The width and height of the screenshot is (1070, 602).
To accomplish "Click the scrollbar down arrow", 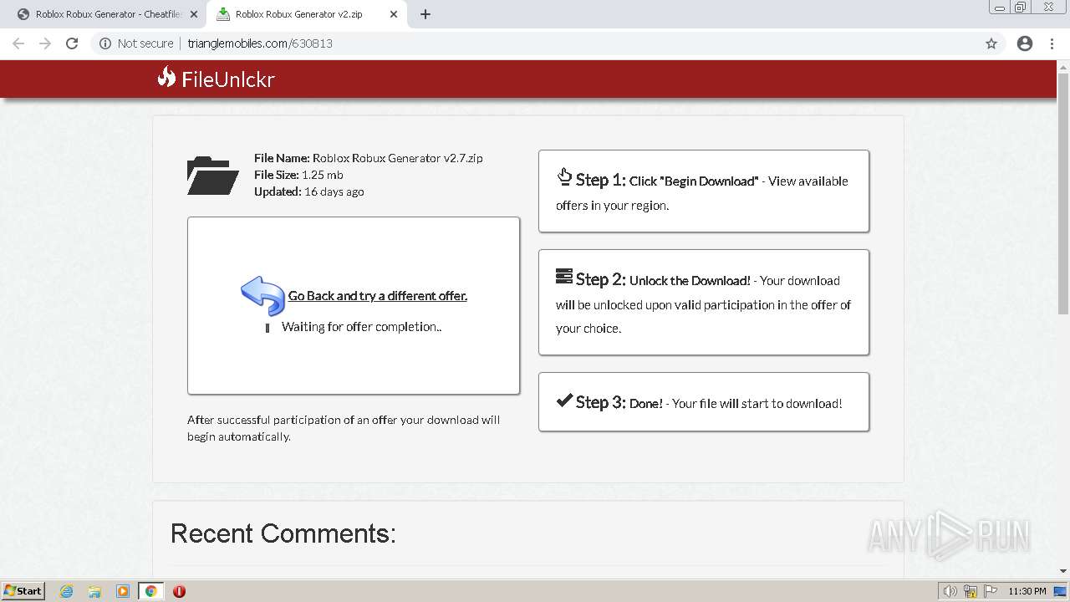I will (x=1063, y=571).
